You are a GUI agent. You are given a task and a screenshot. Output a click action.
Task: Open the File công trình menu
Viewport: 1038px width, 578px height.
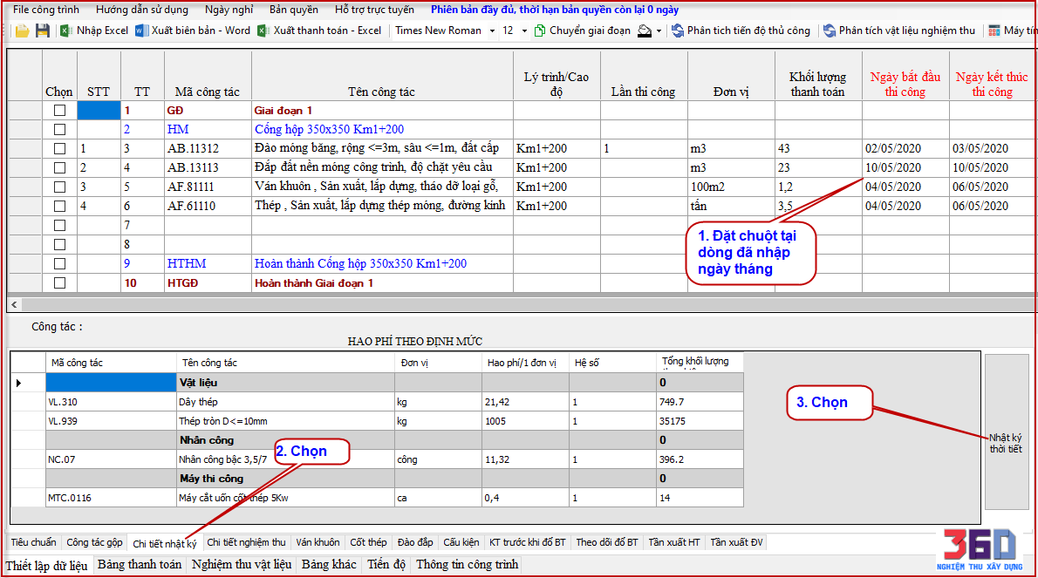(45, 10)
